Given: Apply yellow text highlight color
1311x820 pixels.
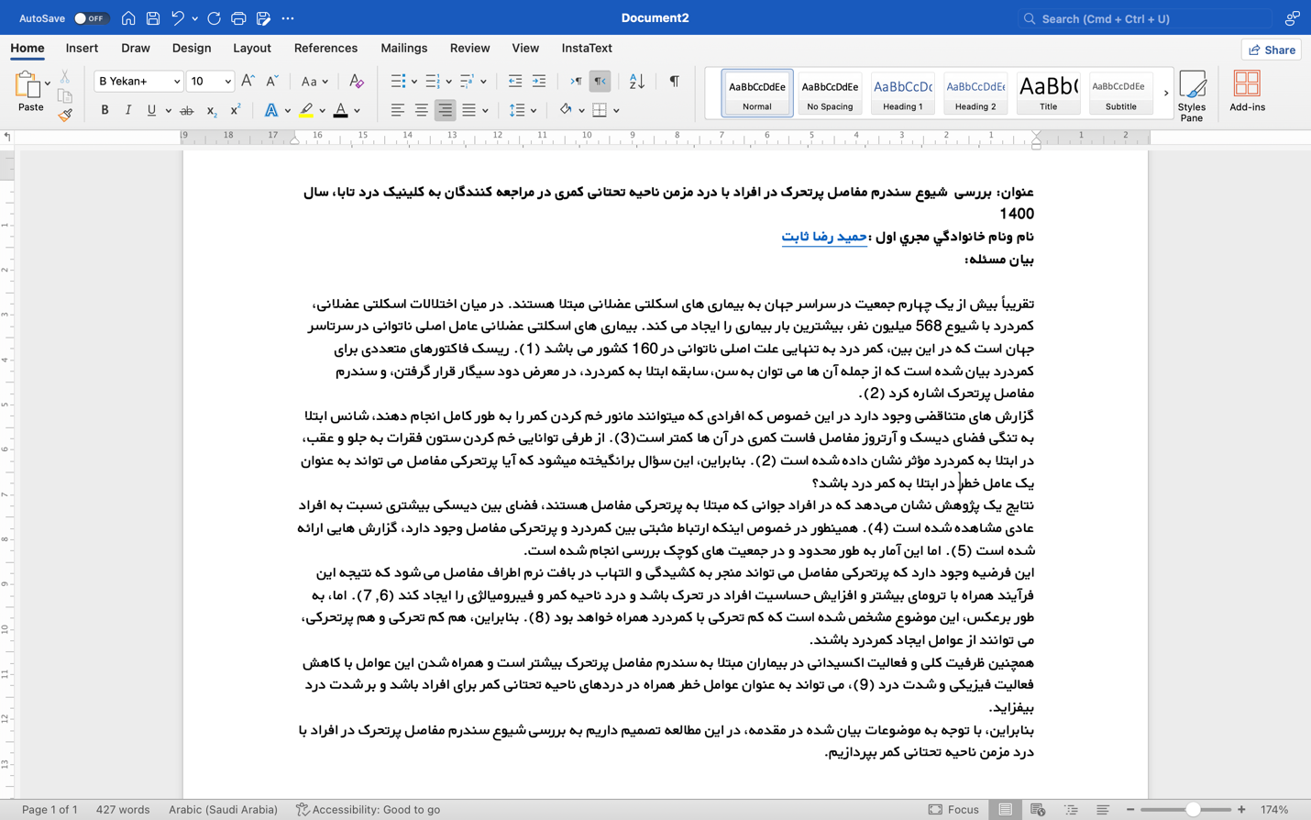Looking at the screenshot, I should click(x=306, y=111).
